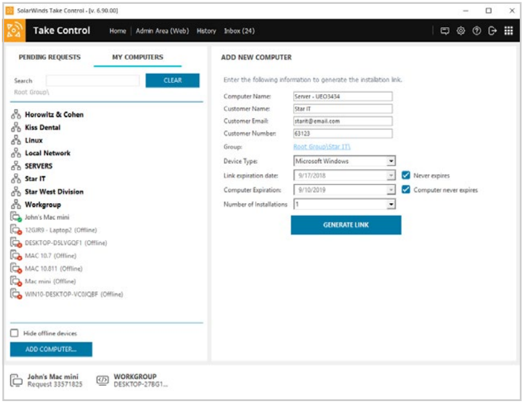Image resolution: width=523 pixels, height=403 pixels.
Task: Select John's Mac mini in the computer list
Action: click(47, 217)
